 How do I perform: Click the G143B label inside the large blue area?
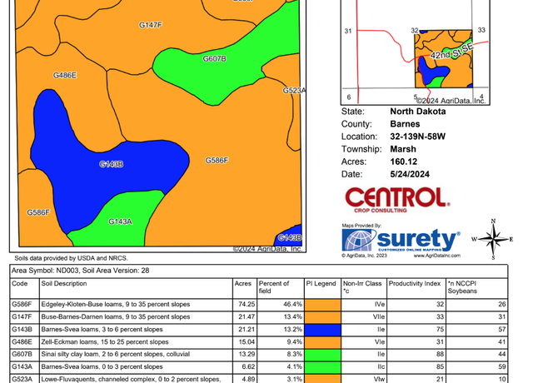[x=111, y=164]
